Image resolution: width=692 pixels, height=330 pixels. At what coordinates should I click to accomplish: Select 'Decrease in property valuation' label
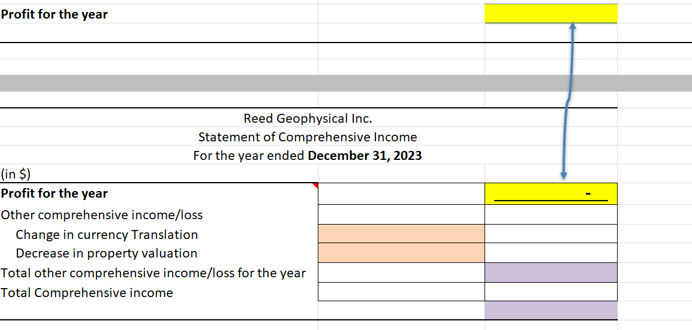tap(106, 253)
